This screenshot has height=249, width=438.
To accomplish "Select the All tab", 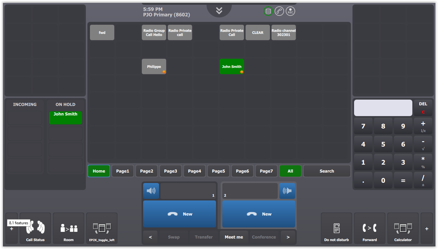I will coord(290,171).
